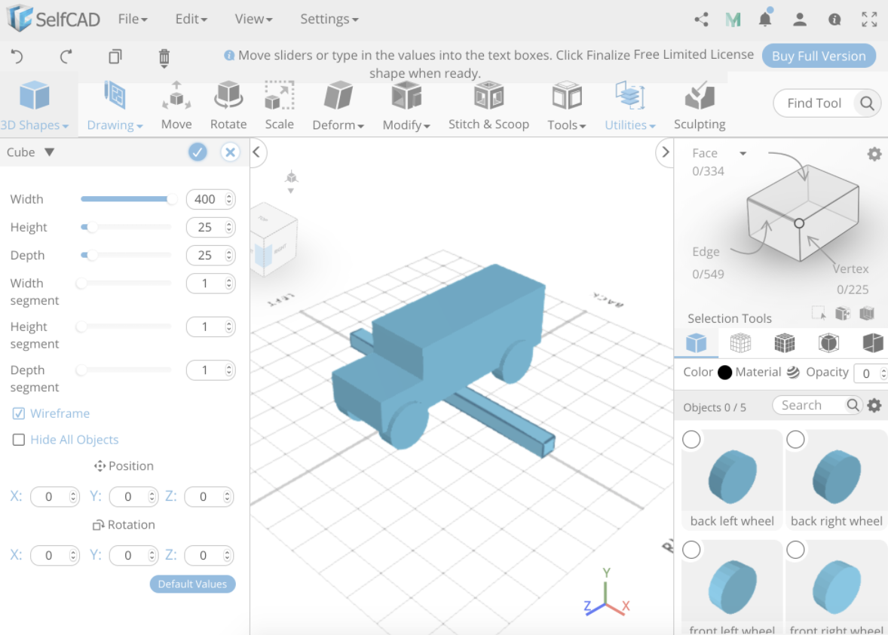Open the Copy/duplicate icon near Undo
Image resolution: width=888 pixels, height=635 pixels.
pos(115,56)
